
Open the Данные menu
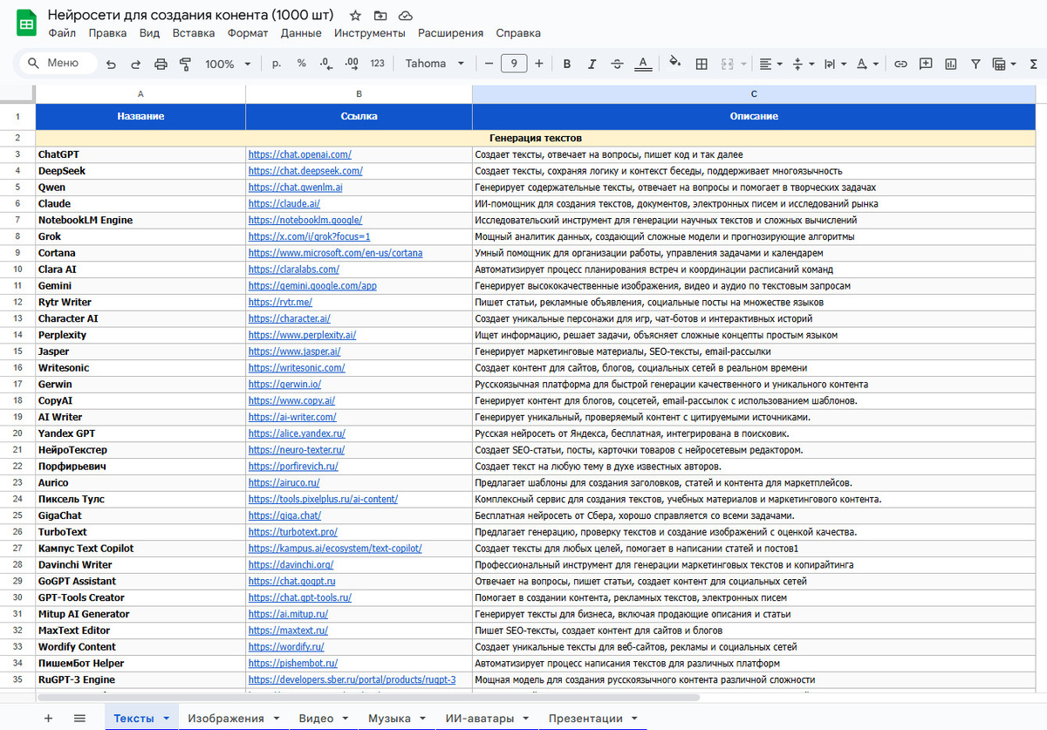click(301, 33)
